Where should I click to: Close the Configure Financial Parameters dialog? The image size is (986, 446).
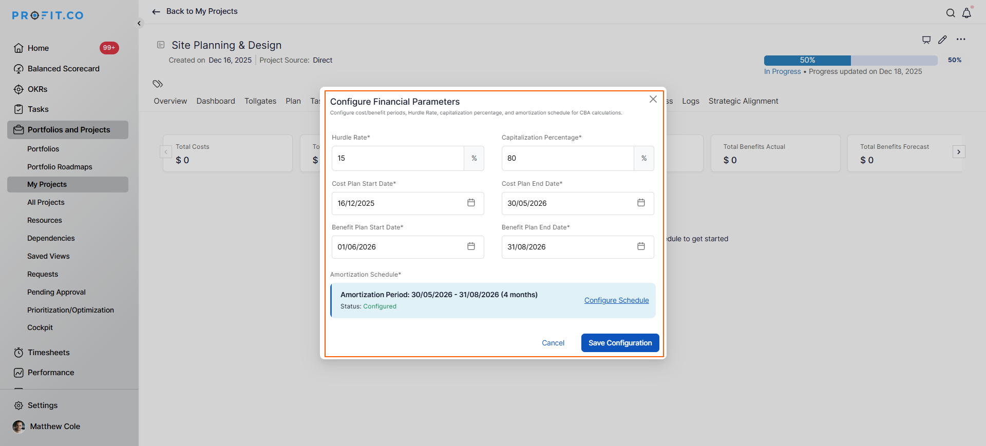click(653, 99)
